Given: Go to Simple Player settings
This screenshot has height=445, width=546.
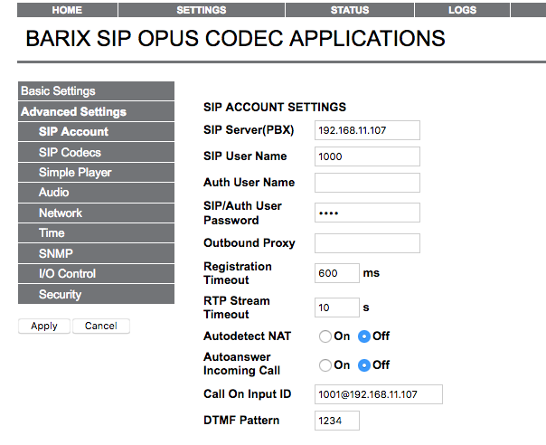Looking at the screenshot, I should 96,172.
